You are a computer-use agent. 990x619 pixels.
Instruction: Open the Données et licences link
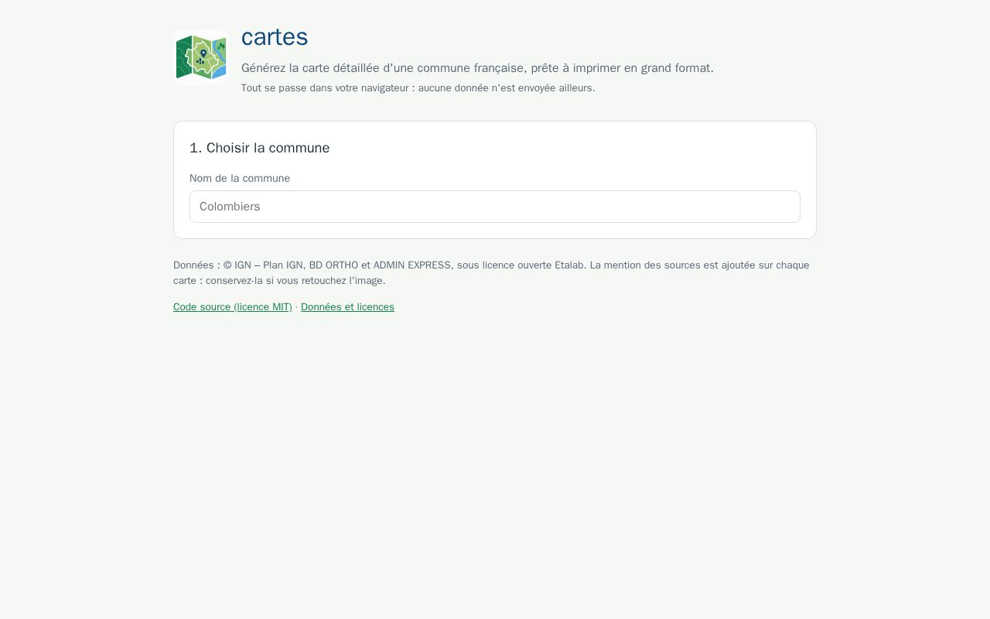point(347,307)
